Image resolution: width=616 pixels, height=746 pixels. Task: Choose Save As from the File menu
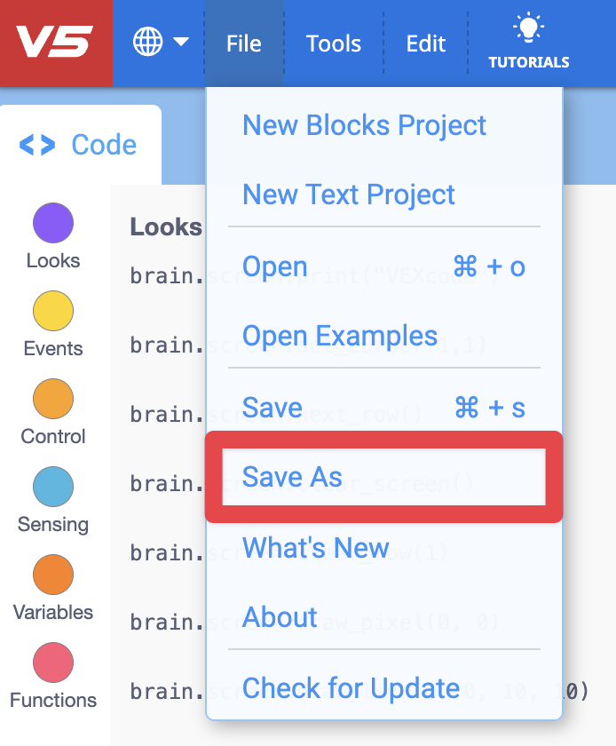[x=292, y=477]
